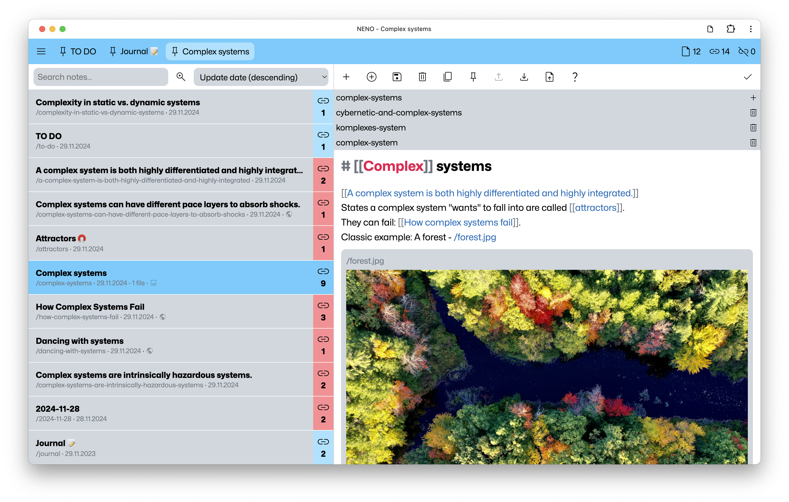Click the pin note icon
789x502 pixels.
[473, 77]
